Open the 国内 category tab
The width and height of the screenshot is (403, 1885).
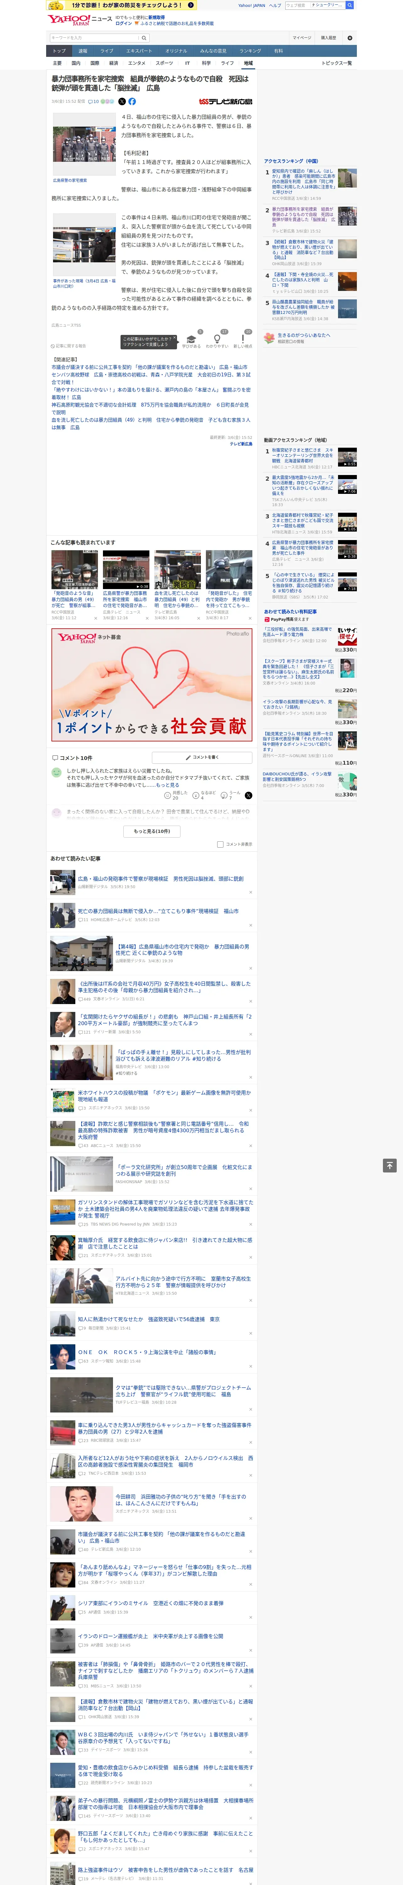(75, 63)
